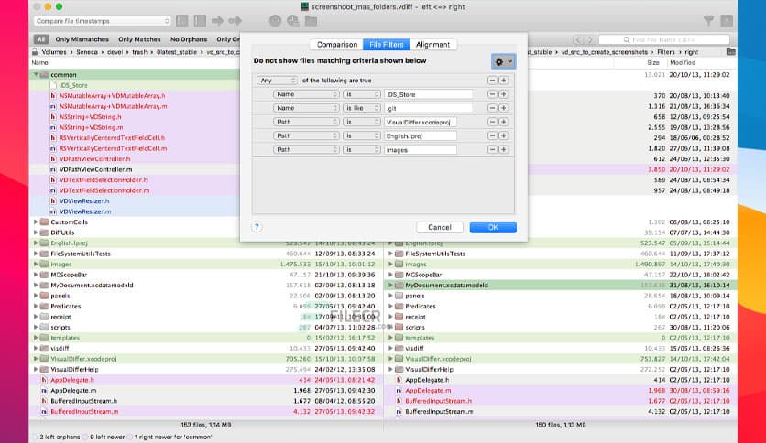Screen dimensions: 766x443
Task: Collapse the common folder in left pane
Action: pos(36,75)
